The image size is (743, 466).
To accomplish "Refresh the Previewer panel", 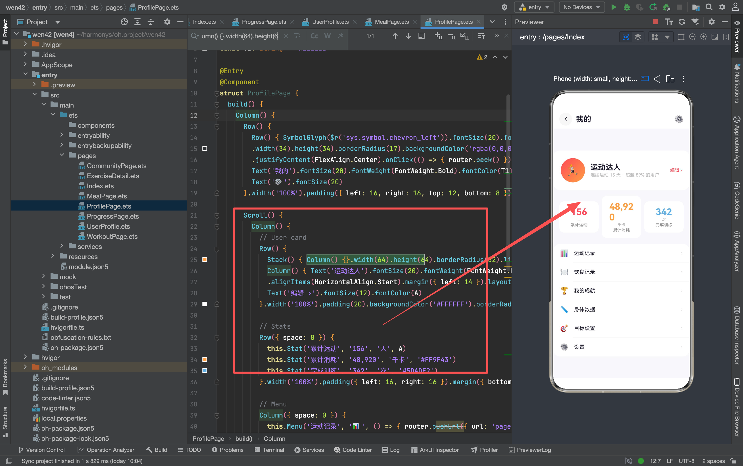I will click(682, 21).
